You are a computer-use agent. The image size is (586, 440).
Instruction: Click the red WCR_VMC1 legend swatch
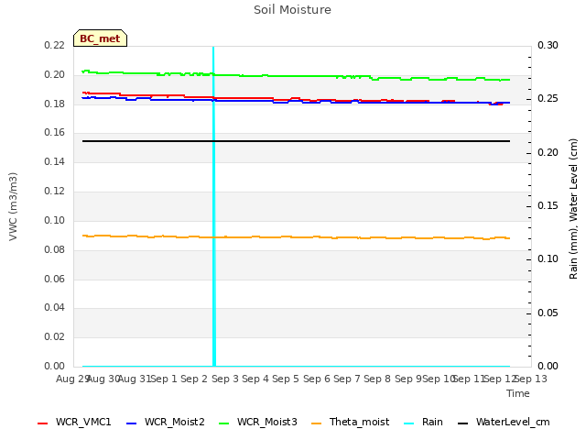click(43, 423)
